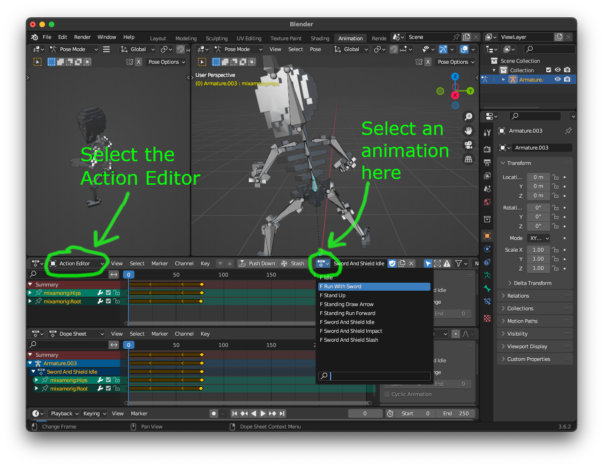Image resolution: width=603 pixels, height=466 pixels.
Task: Open the Pose Mode dropdown in right viewport
Action: (238, 49)
